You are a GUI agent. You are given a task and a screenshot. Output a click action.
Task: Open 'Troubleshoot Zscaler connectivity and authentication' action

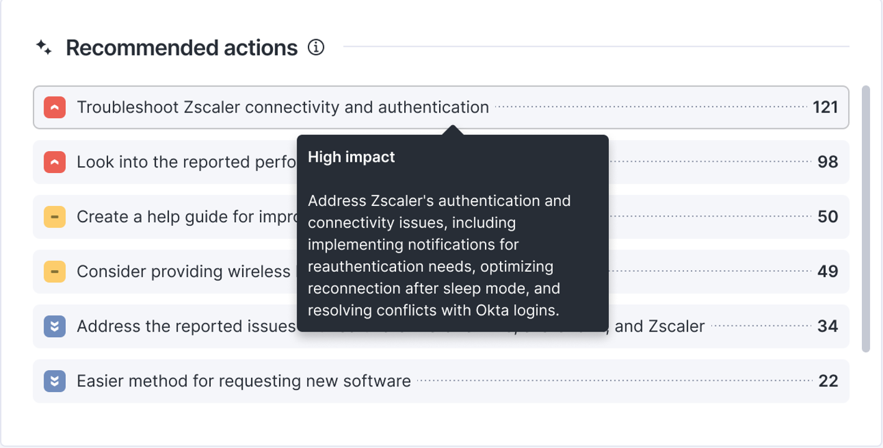pyautogui.click(x=282, y=108)
